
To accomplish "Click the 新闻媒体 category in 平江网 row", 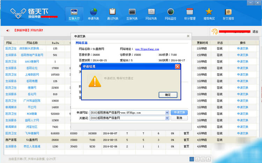I will coord(11,107).
